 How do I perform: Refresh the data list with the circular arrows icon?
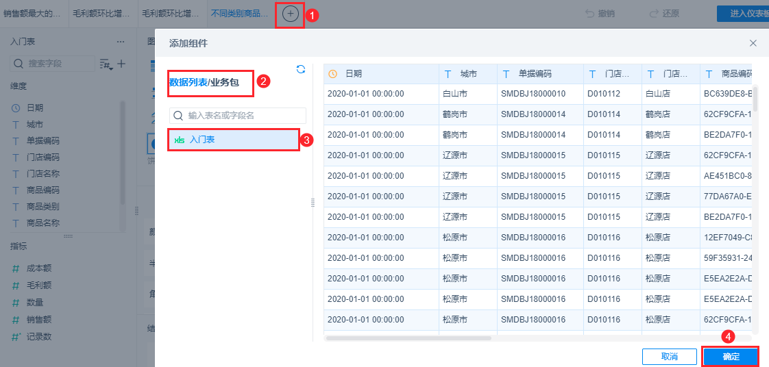pos(301,70)
